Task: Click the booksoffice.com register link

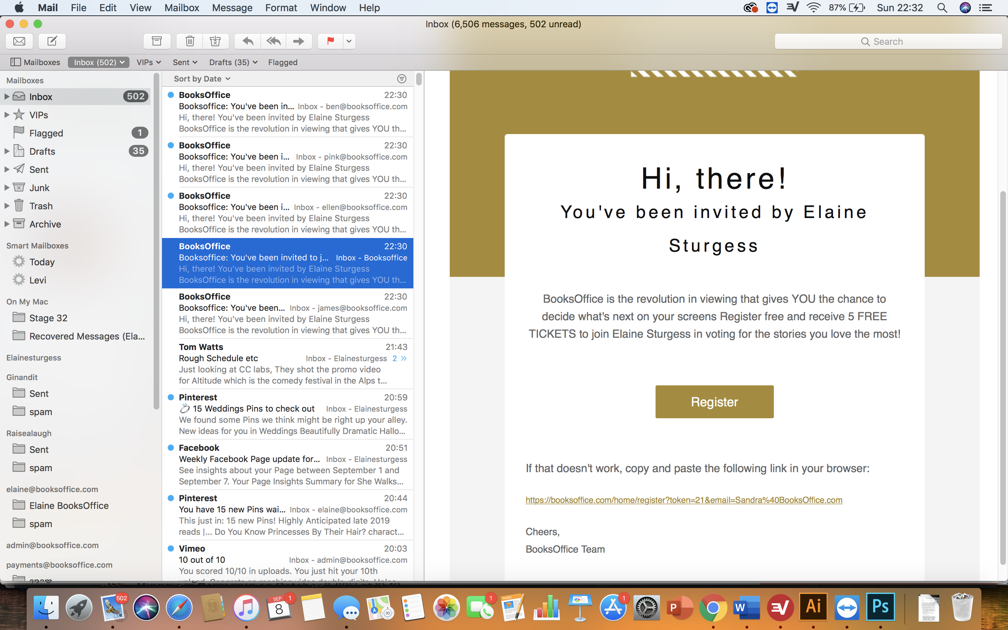Action: [684, 500]
